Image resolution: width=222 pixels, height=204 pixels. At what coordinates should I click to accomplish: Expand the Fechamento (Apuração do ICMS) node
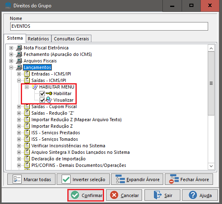tap(11, 54)
